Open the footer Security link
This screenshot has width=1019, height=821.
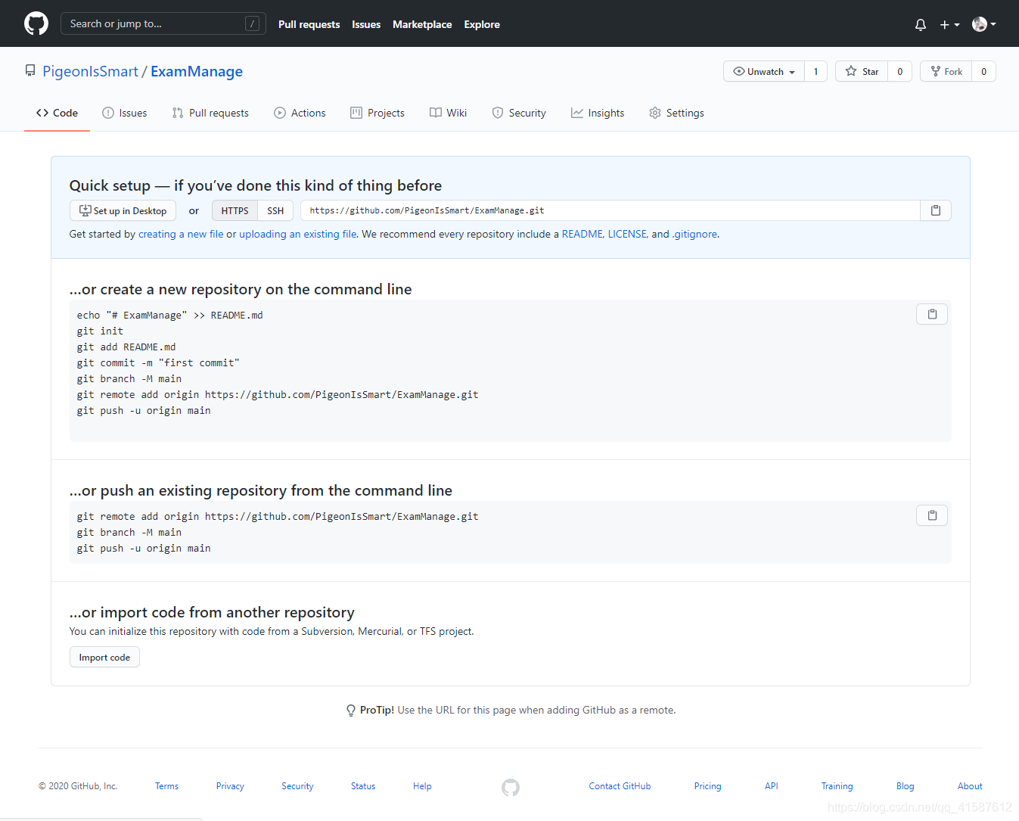point(297,786)
